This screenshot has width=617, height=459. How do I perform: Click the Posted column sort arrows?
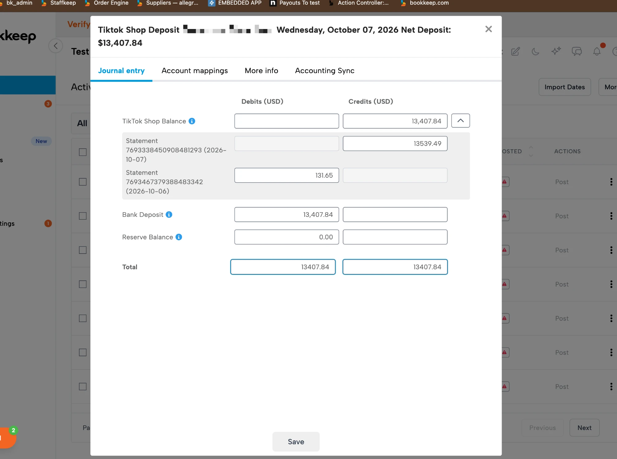tap(531, 151)
